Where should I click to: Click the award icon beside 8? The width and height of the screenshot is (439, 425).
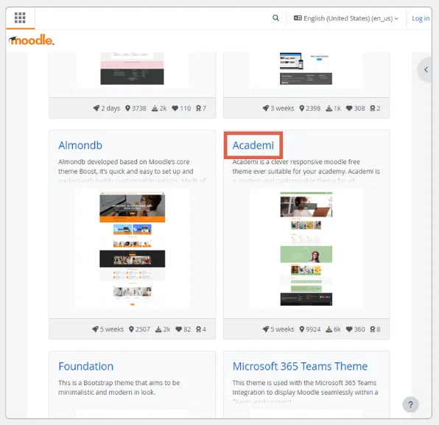373,329
